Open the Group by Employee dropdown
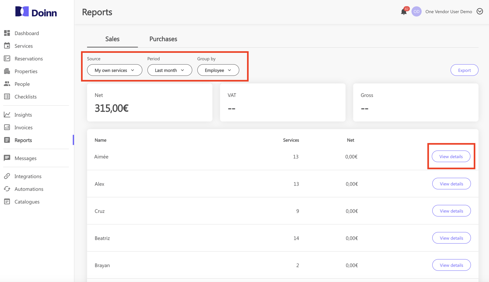Screen dimensions: 489x282 pos(218,70)
